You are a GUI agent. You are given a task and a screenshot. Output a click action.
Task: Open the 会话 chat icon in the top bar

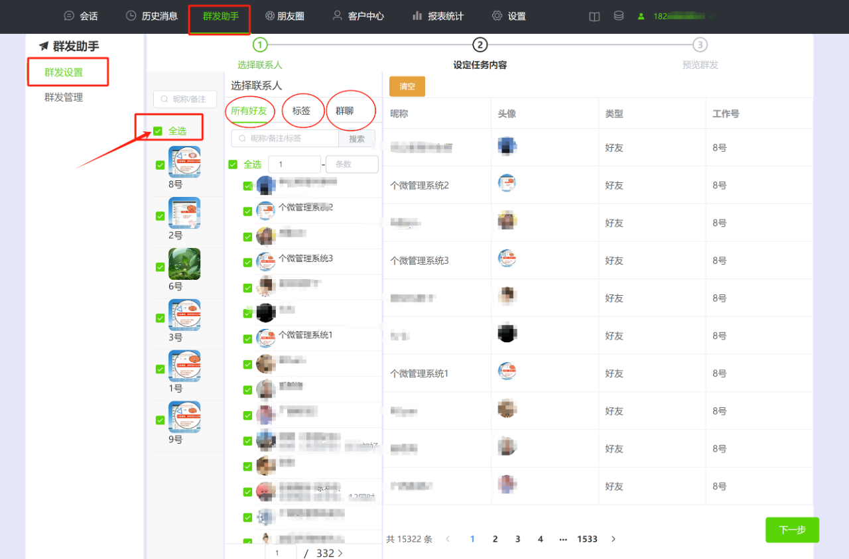point(69,16)
